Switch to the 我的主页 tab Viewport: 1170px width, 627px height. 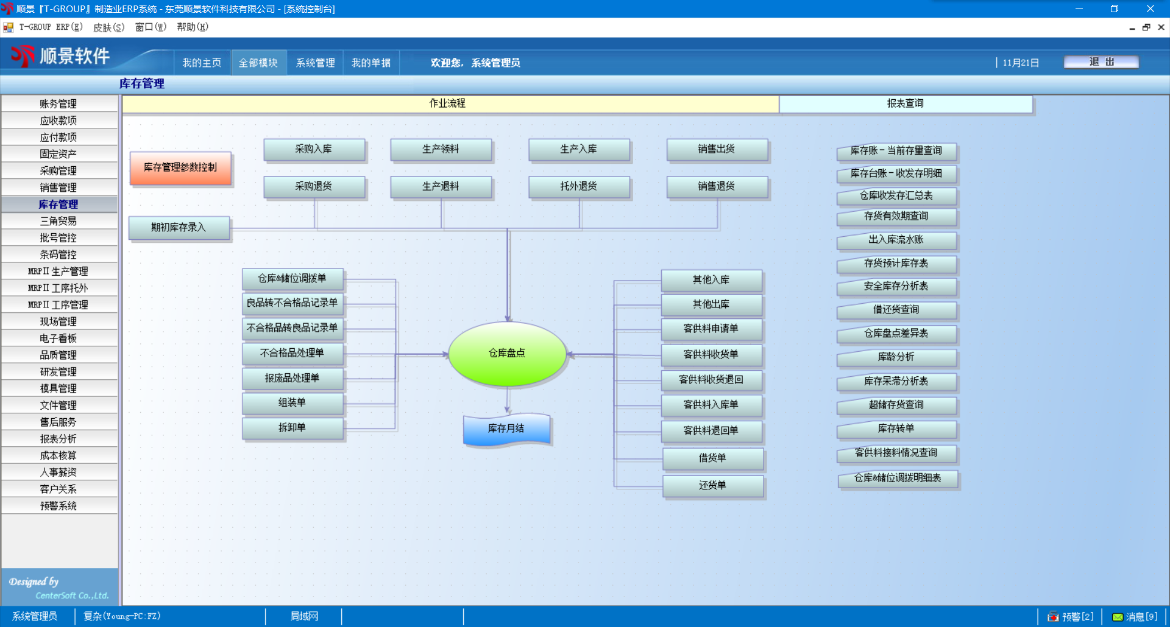(x=202, y=63)
